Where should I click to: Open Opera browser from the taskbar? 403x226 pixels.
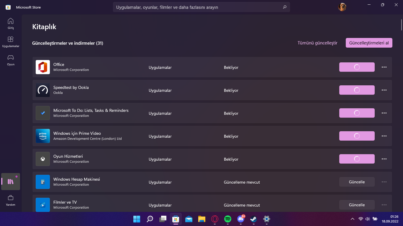tap(215, 219)
